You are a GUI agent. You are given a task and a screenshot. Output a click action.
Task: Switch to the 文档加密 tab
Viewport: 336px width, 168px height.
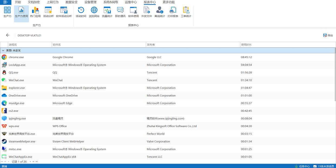pos(34,2)
